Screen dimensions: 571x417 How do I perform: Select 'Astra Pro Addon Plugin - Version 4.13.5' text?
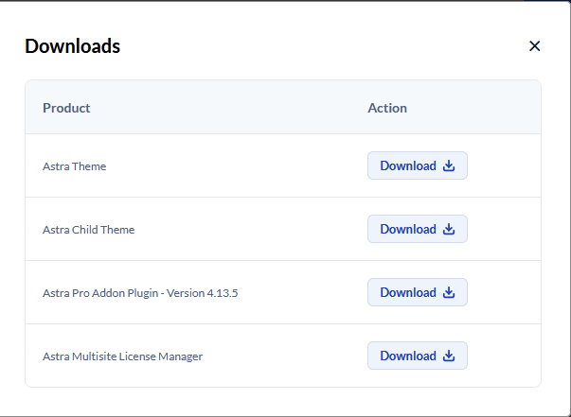140,293
